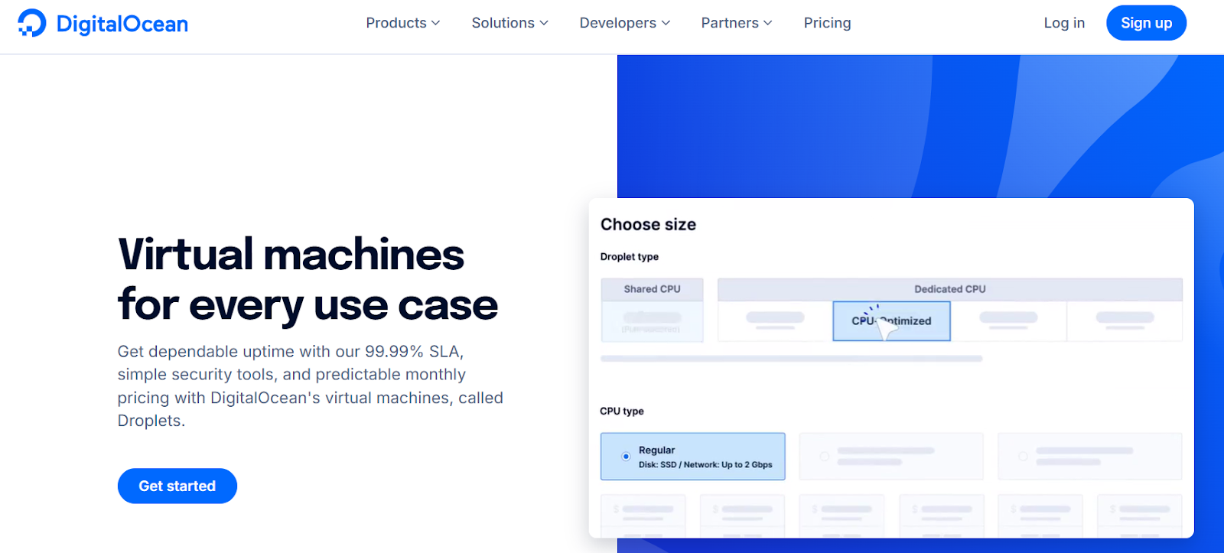Select the Shared CPU header
This screenshot has width=1224, height=553.
(652, 289)
